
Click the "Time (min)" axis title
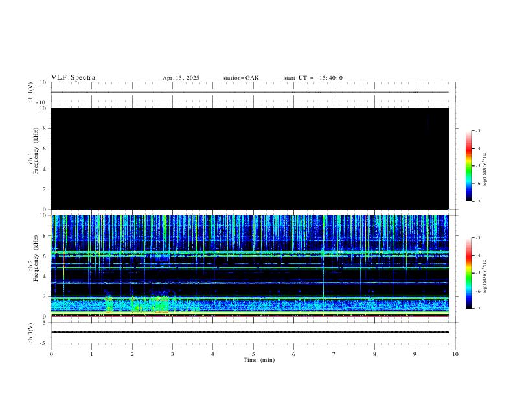point(259,360)
